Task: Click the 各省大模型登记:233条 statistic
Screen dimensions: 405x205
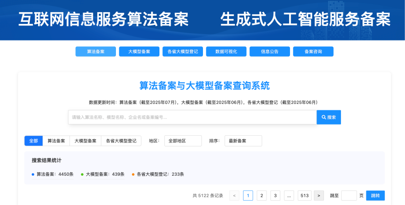Action: [x=158, y=174]
